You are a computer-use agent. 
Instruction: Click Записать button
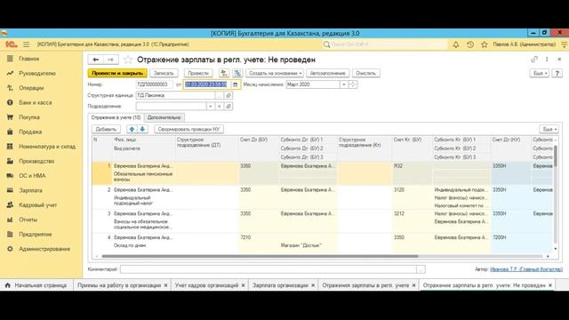[x=164, y=73]
